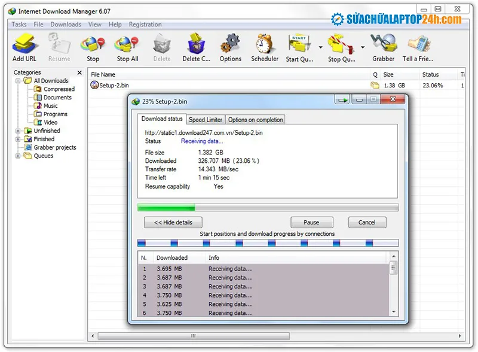
Task: Click the Stop Queue toolbar icon
Action: tap(341, 43)
